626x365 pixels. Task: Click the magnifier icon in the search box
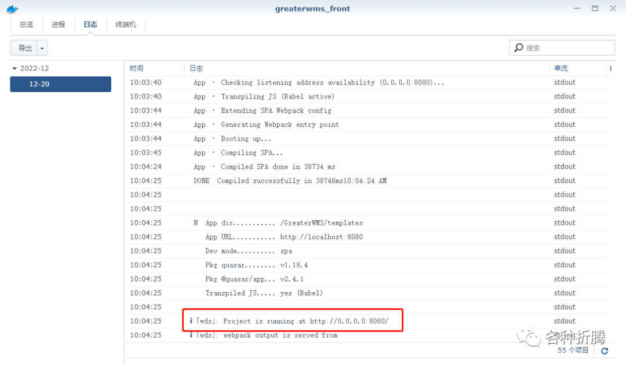519,48
